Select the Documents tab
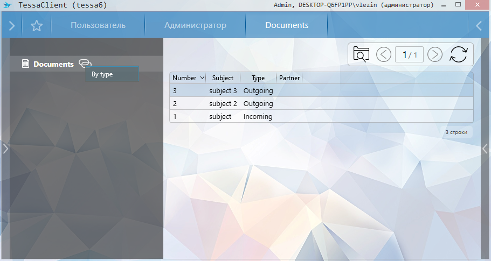Image resolution: width=491 pixels, height=261 pixels. (287, 25)
